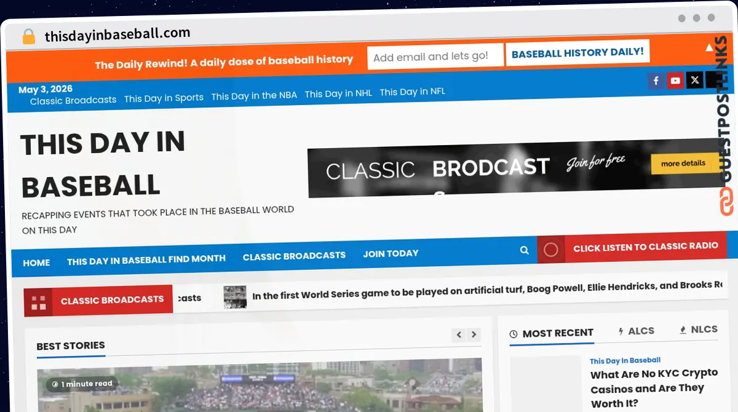
Task: Open the YouTube social icon
Action: [675, 81]
